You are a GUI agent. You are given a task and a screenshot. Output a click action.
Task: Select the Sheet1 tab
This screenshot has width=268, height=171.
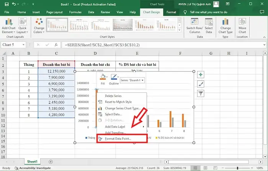[x=32, y=161]
